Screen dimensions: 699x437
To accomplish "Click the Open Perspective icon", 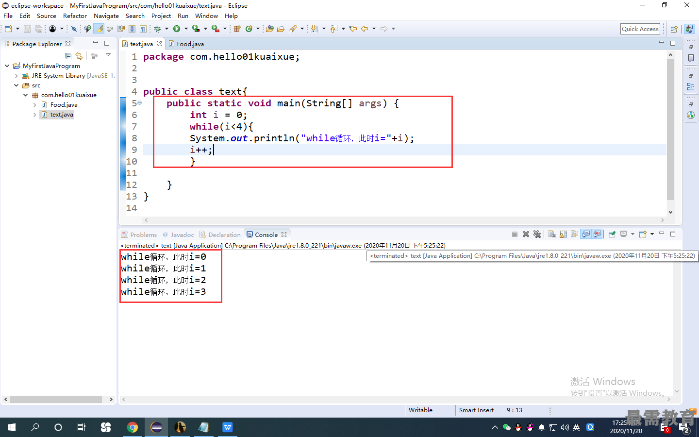I will 674,29.
